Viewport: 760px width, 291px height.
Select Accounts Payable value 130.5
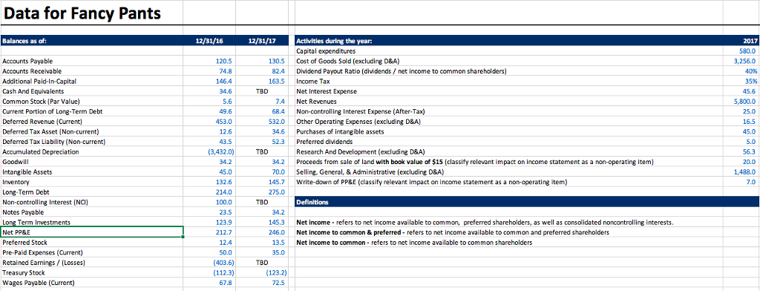point(262,61)
